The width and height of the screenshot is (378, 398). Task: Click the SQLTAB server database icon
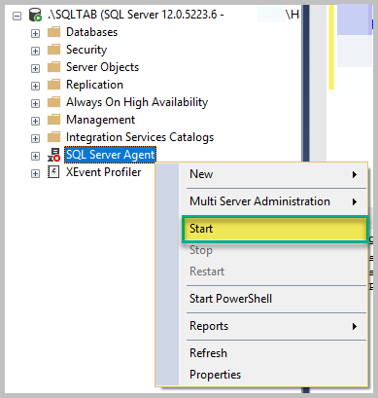click(35, 15)
